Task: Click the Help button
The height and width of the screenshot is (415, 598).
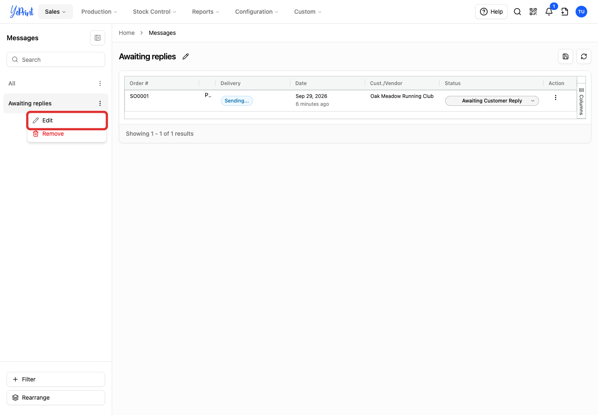Action: click(491, 12)
